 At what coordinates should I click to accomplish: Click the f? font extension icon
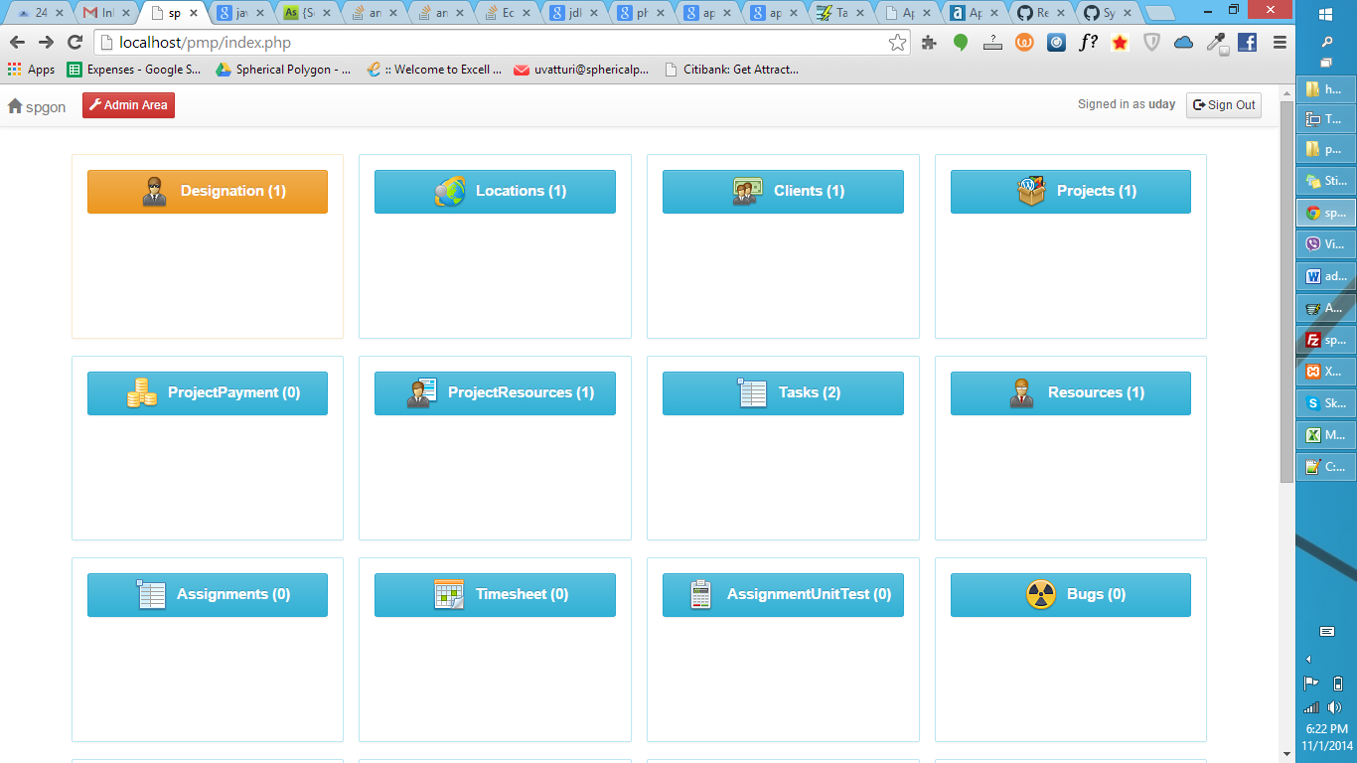coord(1089,43)
